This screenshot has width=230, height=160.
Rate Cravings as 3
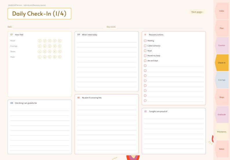pyautogui.click(x=50, y=46)
